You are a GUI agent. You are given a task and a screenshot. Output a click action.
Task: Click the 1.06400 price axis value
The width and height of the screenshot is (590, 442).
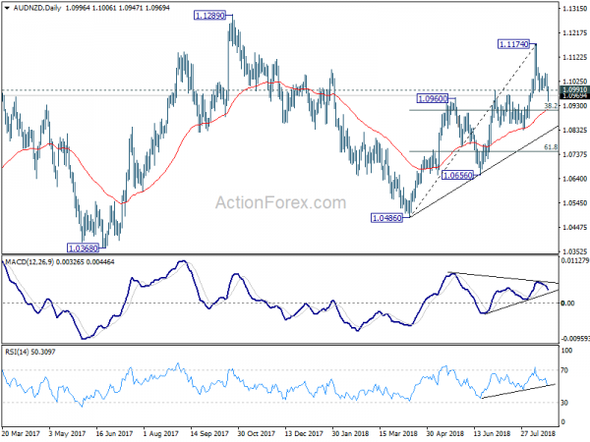coord(573,179)
